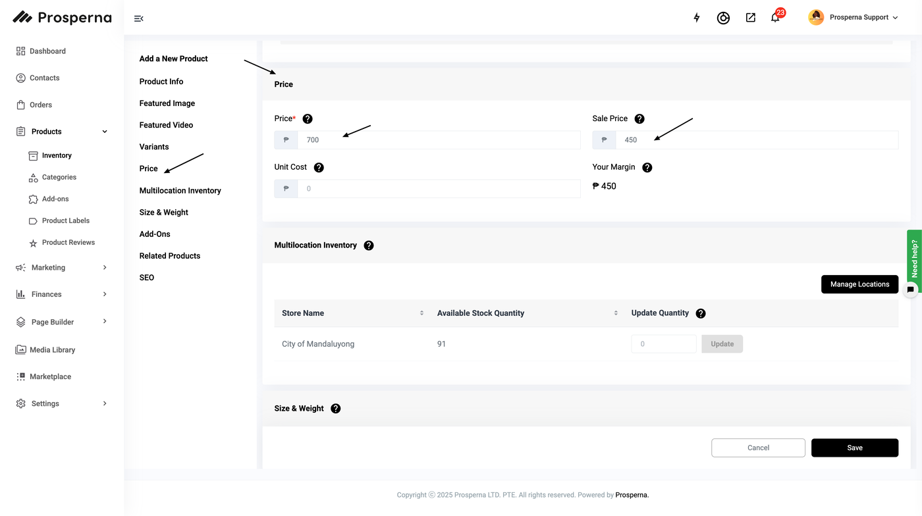Sort the table by Store Name
Screen dimensions: 922x516
coord(421,313)
